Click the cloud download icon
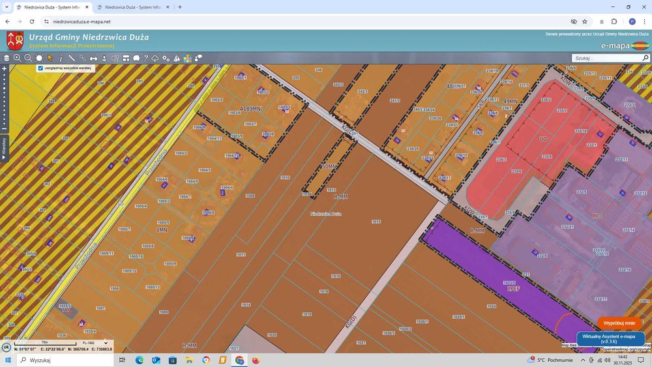The height and width of the screenshot is (367, 652). tap(155, 58)
